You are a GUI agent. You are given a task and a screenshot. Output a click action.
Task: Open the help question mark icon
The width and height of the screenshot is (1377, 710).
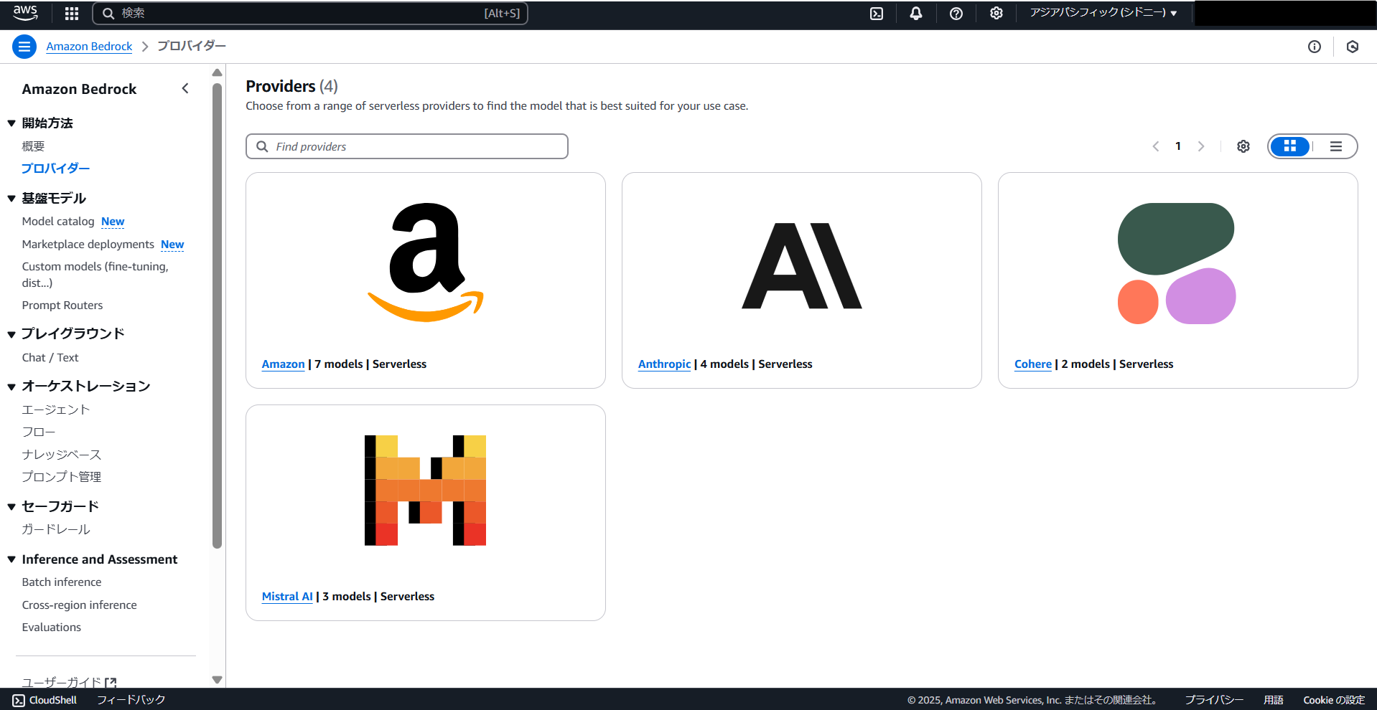click(x=956, y=13)
